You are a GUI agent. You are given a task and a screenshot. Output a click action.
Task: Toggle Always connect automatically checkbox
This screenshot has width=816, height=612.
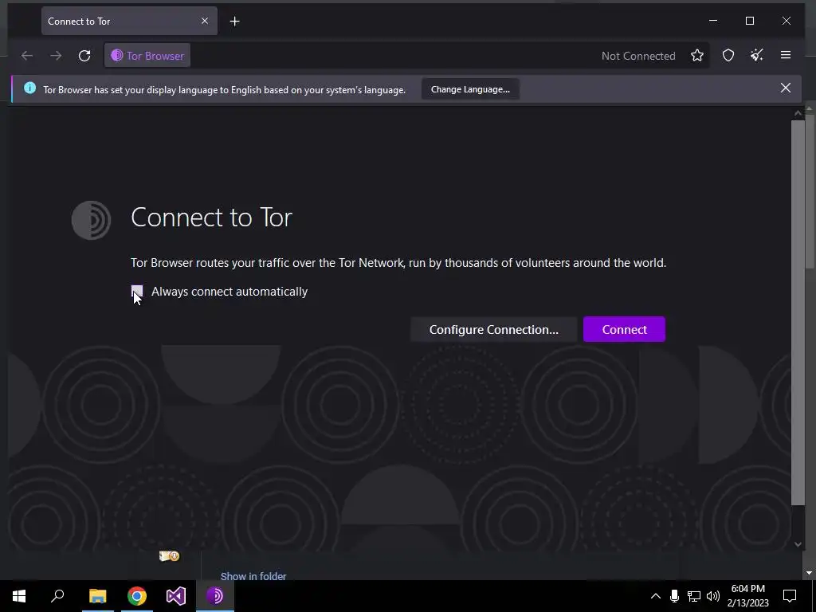tap(137, 292)
